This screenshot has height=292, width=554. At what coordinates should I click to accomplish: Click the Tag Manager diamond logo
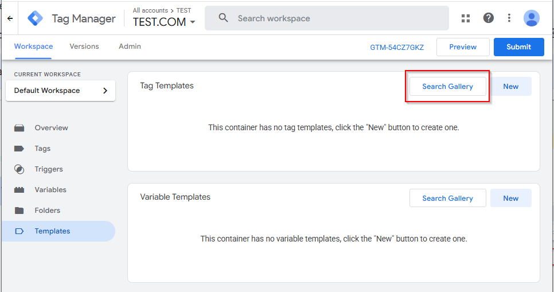[x=36, y=18]
